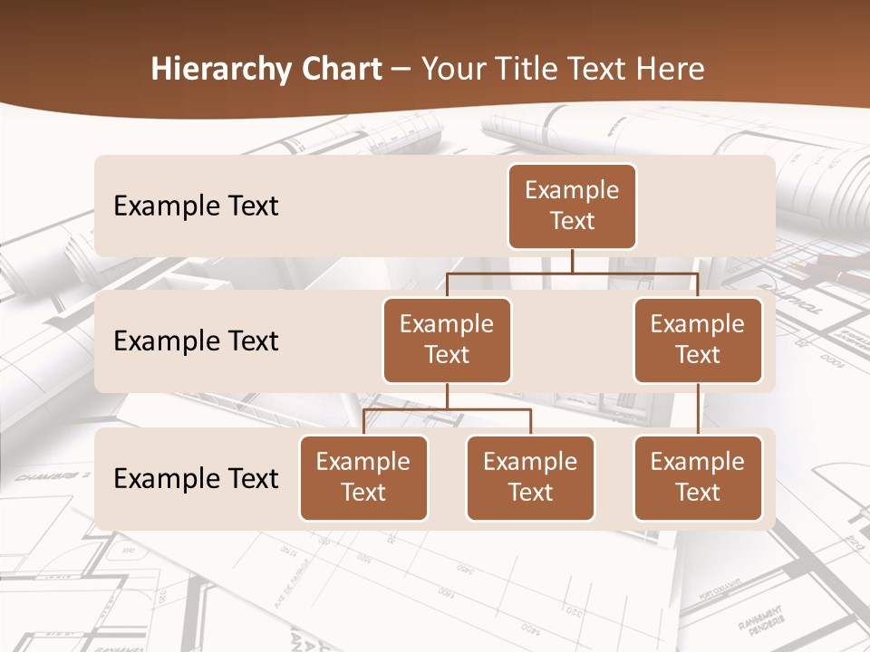870x652 pixels.
Task: Select the "Your Title Text Here" subtitle
Action: coord(562,69)
